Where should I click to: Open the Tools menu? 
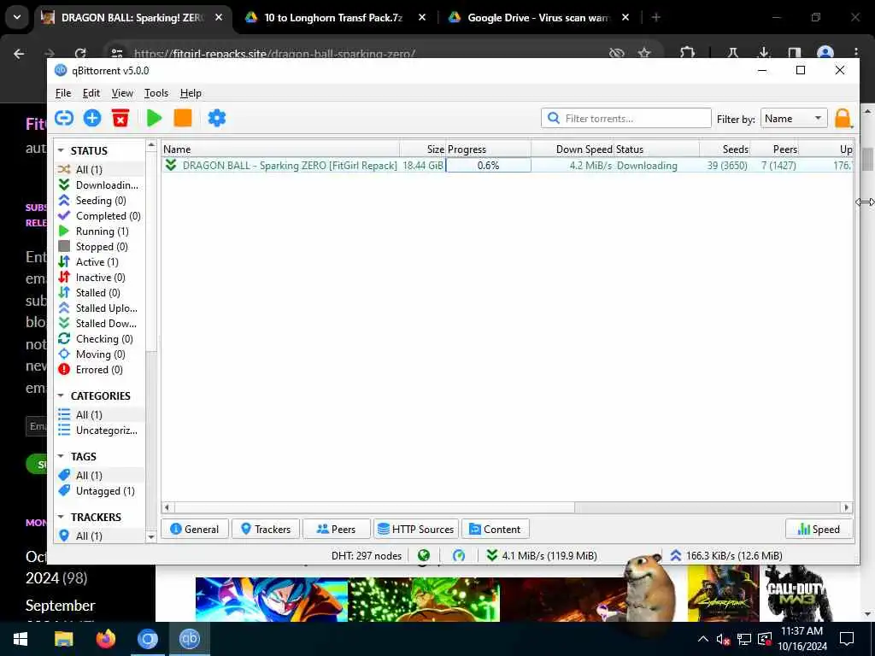(156, 93)
